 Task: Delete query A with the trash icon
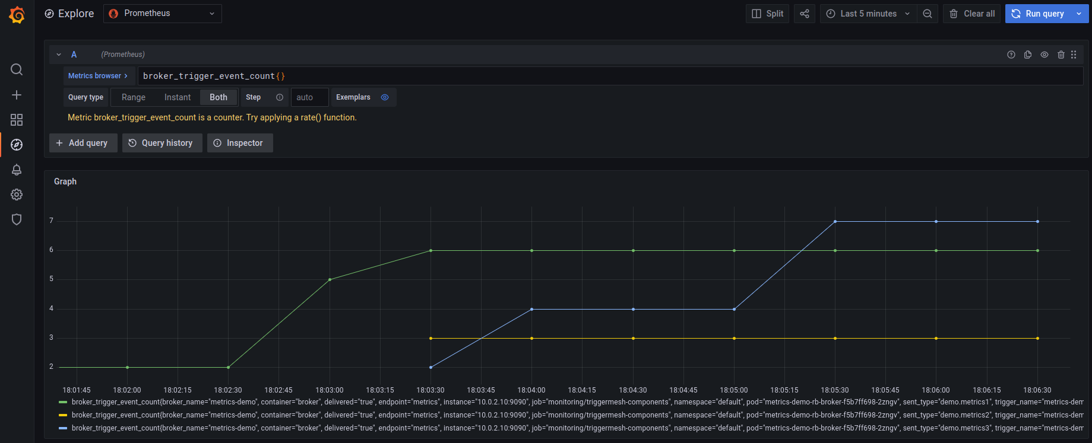tap(1061, 55)
